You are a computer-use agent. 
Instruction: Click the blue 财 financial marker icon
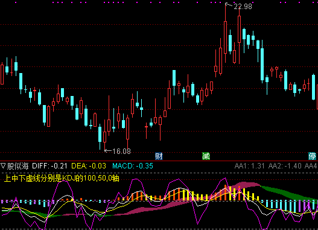pos(159,156)
